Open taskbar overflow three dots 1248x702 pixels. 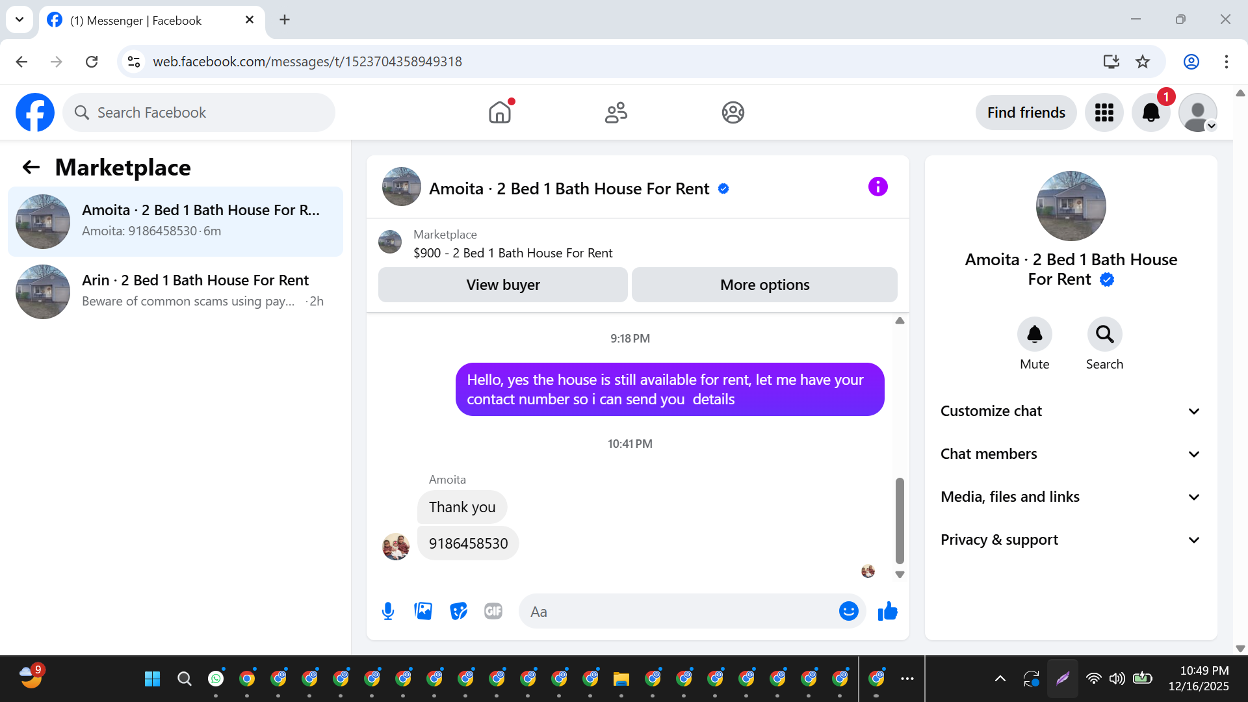coord(907,679)
